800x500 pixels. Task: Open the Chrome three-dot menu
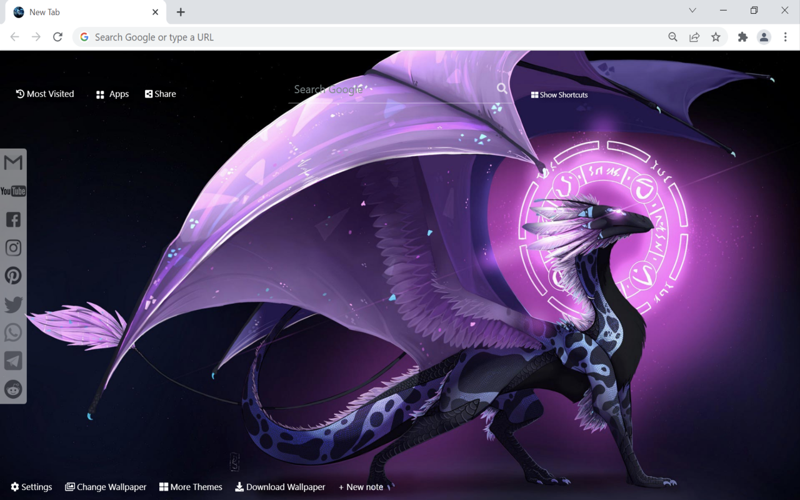[786, 37]
